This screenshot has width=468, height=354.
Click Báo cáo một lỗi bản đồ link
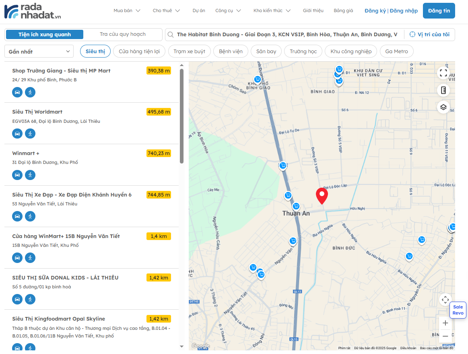pyautogui.click(x=436, y=348)
